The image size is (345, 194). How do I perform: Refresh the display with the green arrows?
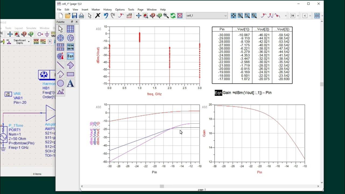tap(173, 16)
